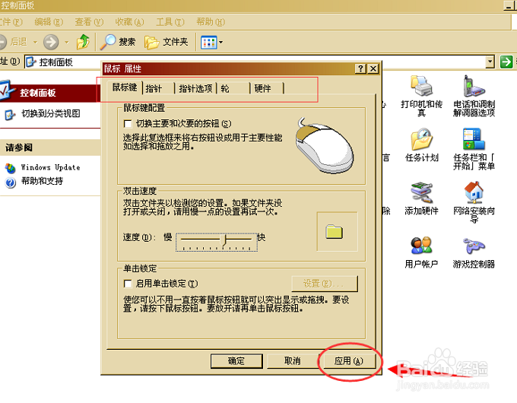Click the Up folder toolbar icon
This screenshot has width=517, height=403.
[83, 42]
